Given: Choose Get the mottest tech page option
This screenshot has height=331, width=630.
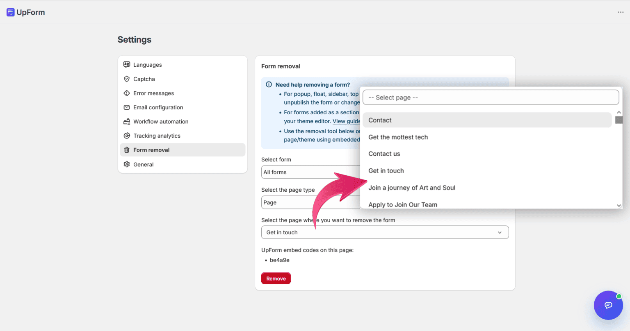Looking at the screenshot, I should click(487, 137).
